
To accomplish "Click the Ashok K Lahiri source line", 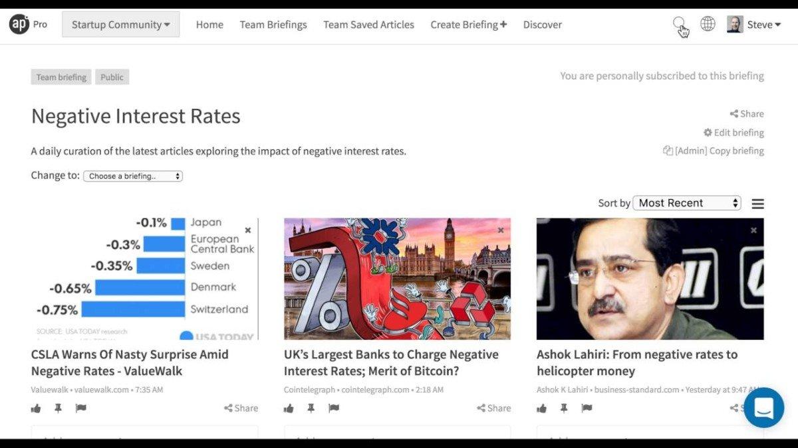I will [650, 390].
